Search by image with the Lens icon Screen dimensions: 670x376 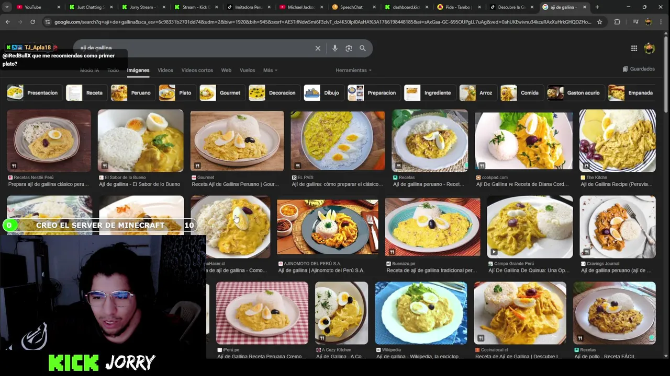point(349,48)
